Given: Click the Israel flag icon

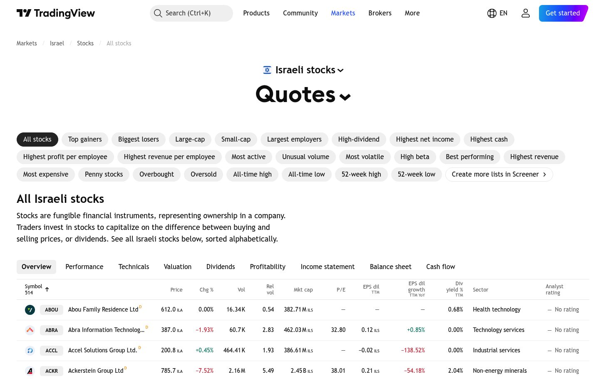Looking at the screenshot, I should pyautogui.click(x=267, y=70).
